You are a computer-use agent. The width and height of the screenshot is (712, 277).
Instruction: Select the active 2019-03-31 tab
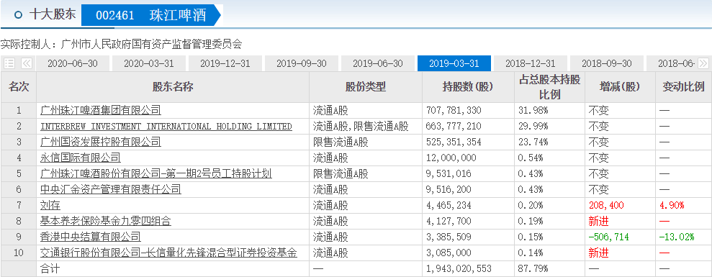(x=454, y=63)
